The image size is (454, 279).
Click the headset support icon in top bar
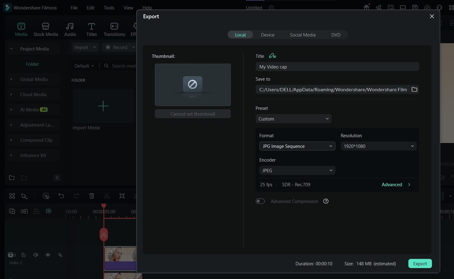point(439,7)
